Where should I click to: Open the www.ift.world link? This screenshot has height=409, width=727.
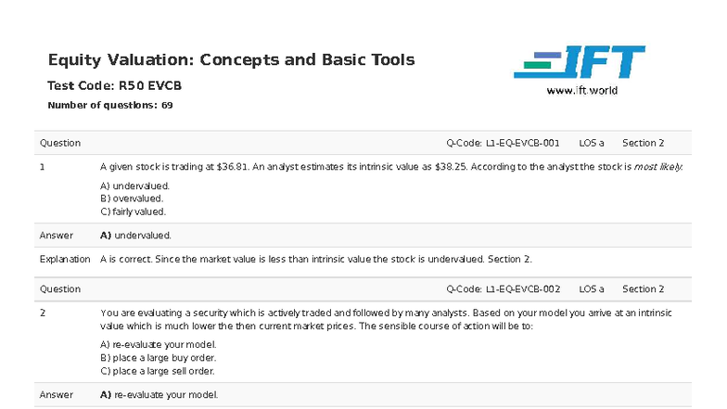coord(581,91)
